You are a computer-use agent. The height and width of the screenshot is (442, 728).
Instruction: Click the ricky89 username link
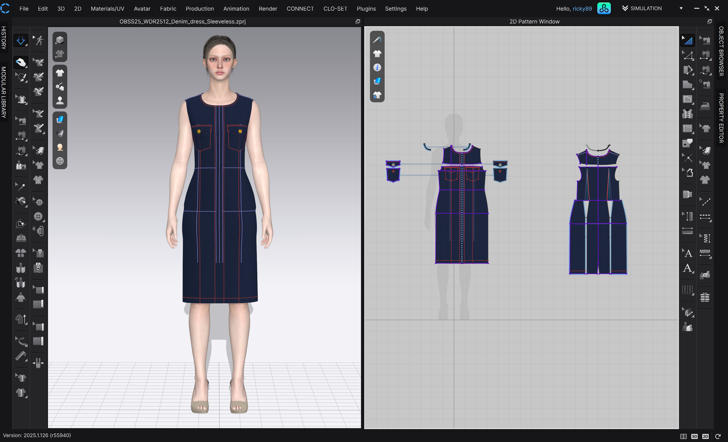click(582, 8)
